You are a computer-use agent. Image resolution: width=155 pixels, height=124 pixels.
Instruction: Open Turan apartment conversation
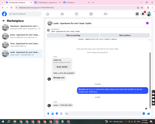22,45
